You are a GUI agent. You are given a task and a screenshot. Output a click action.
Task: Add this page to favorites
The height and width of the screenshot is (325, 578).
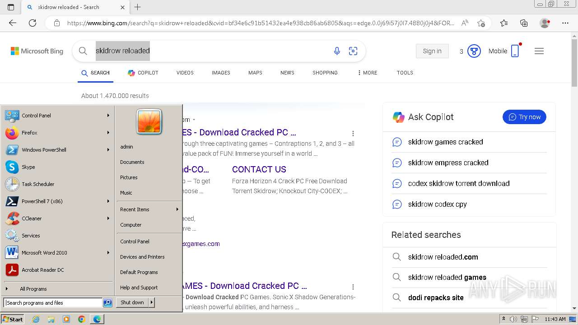(481, 23)
